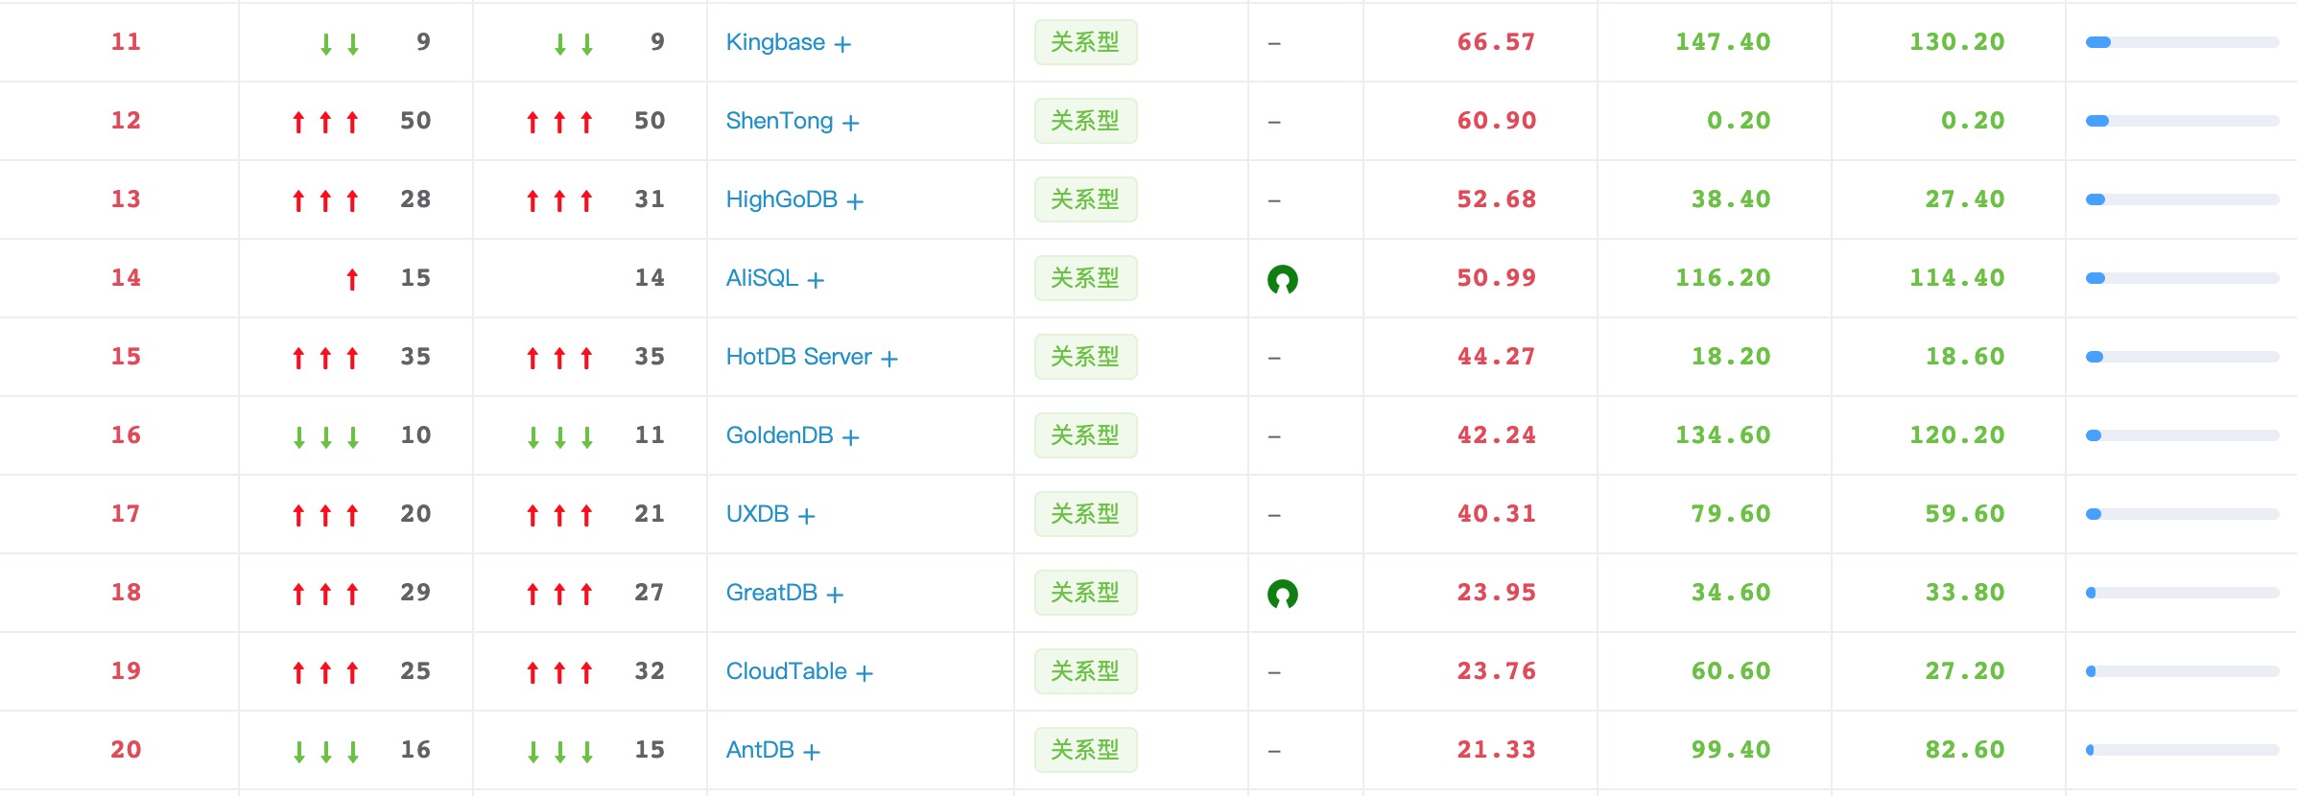Click the score progress bar for ShenTong

click(x=2183, y=121)
